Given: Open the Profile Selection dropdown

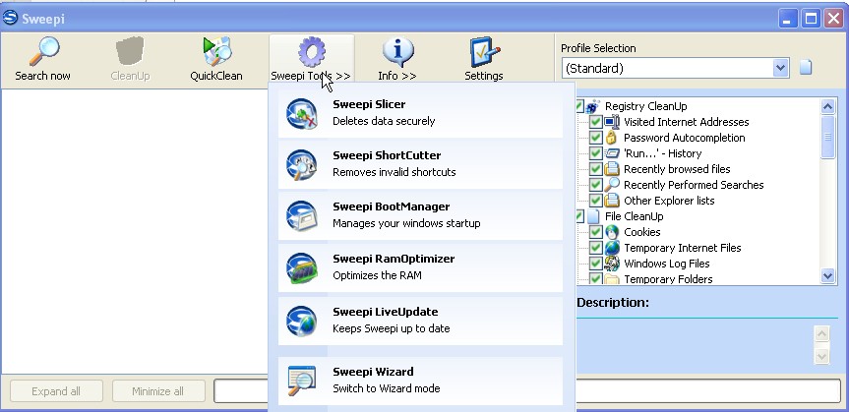Looking at the screenshot, I should coord(780,68).
